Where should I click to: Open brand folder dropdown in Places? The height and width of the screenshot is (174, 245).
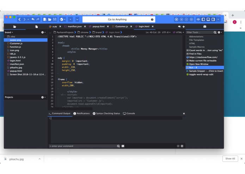point(9,32)
